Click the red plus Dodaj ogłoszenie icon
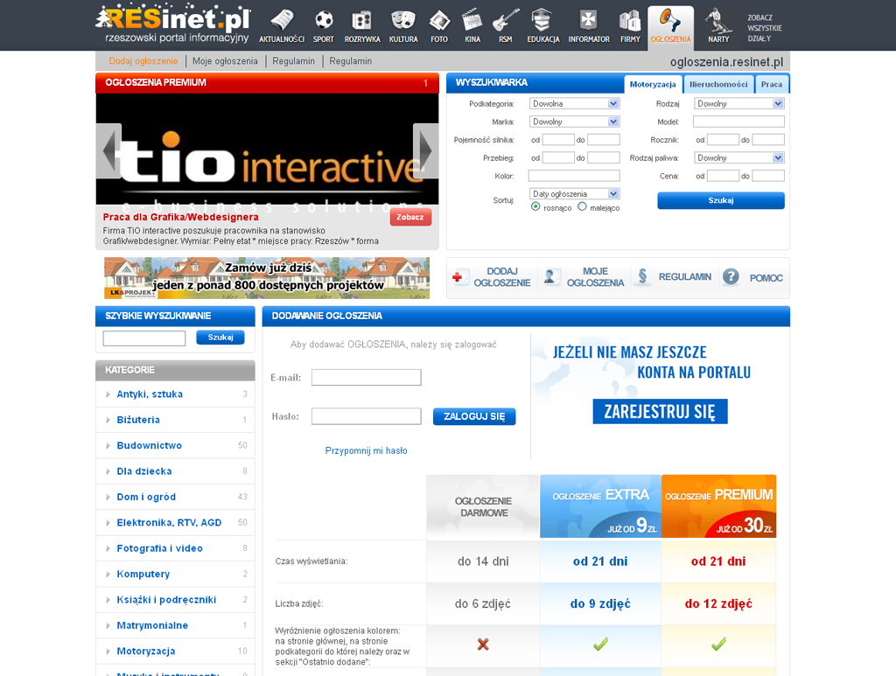Image resolution: width=896 pixels, height=676 pixels. (x=458, y=277)
